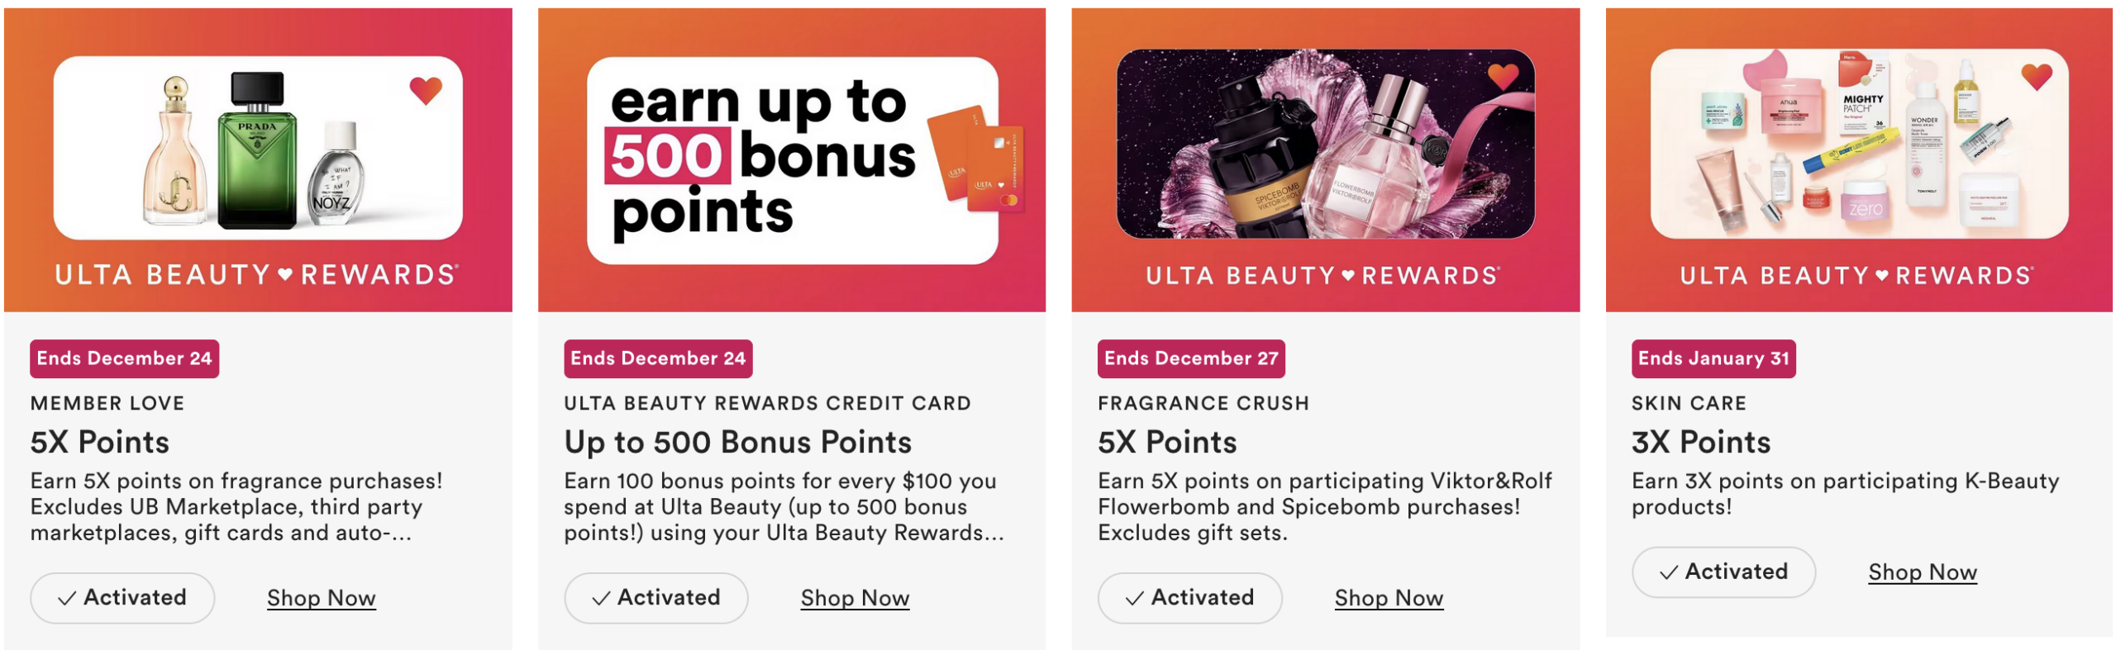
Task: Toggle Activated on the Fragrance Crush offer
Action: click(1189, 597)
